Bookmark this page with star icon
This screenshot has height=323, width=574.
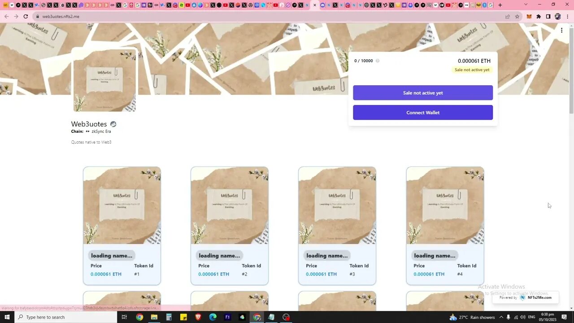click(517, 17)
